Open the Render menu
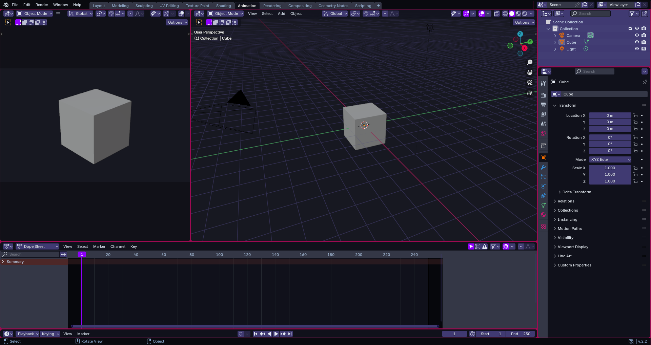This screenshot has width=651, height=345. click(x=42, y=5)
